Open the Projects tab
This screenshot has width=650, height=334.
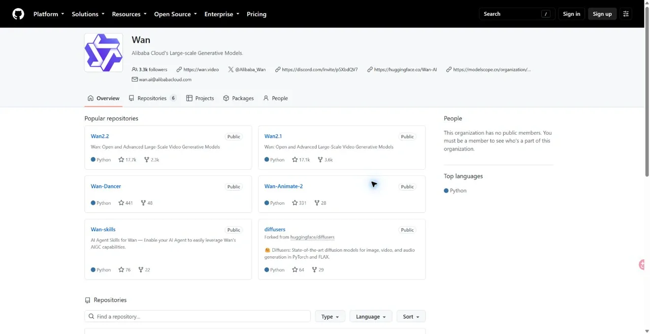pos(200,98)
